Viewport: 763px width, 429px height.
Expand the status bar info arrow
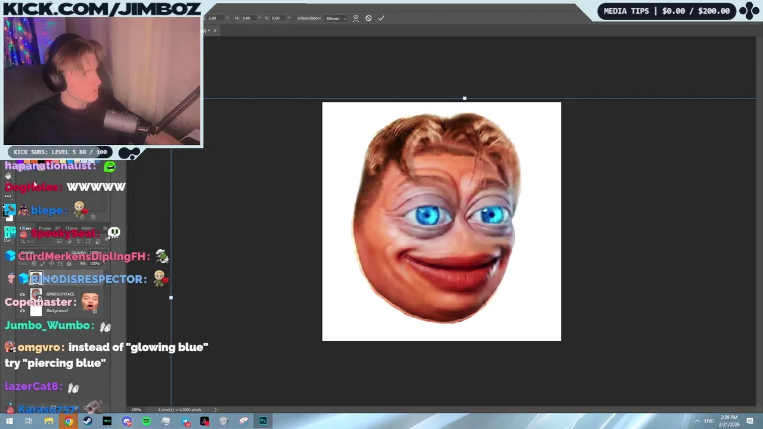tap(216, 410)
